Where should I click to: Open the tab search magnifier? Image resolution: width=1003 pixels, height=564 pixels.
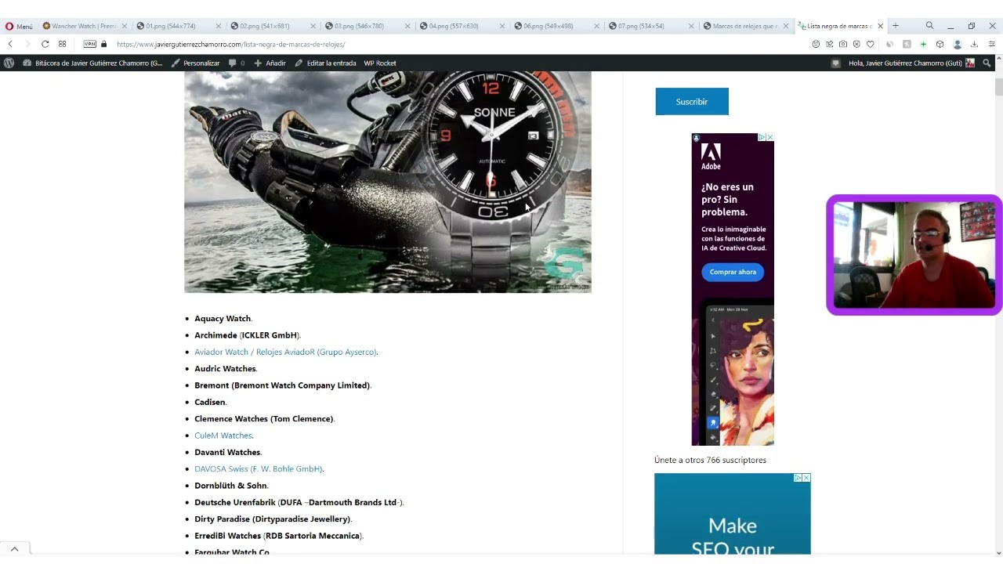pyautogui.click(x=929, y=26)
